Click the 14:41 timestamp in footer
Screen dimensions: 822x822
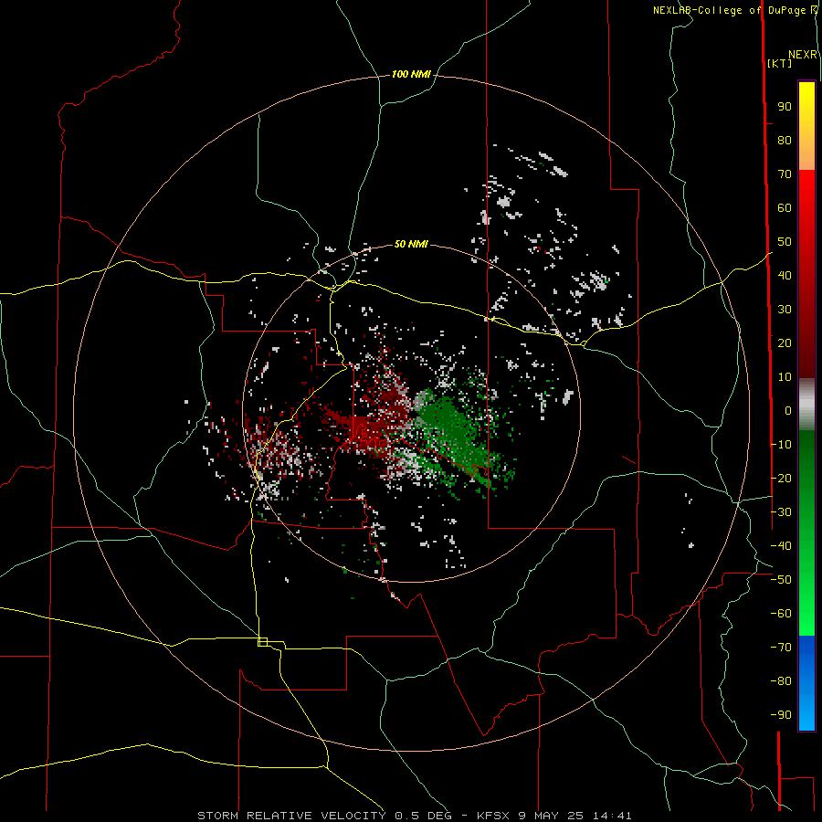612,816
